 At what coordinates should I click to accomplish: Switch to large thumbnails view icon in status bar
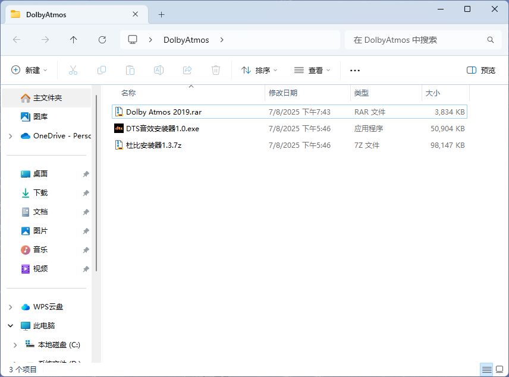click(499, 369)
